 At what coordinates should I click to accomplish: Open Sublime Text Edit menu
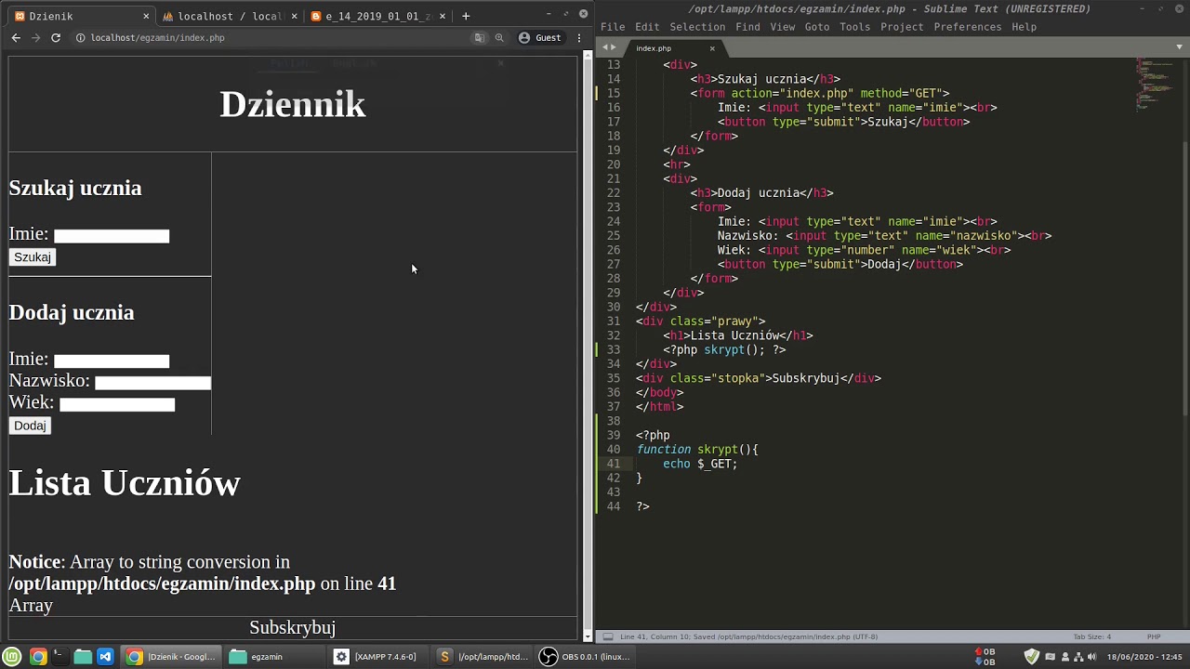647,27
